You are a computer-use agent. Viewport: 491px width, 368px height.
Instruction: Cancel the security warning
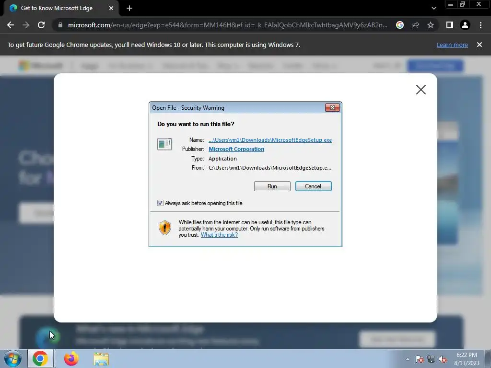pos(313,186)
